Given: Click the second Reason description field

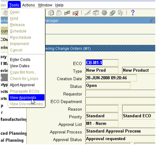Looking at the screenshot, I should [x=139, y=108].
